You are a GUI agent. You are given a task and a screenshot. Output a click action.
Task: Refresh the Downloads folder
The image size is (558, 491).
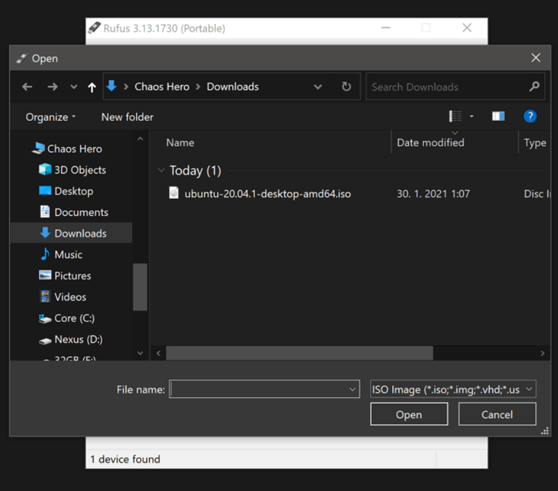pyautogui.click(x=346, y=86)
